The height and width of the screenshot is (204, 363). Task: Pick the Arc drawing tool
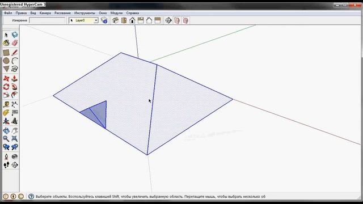[15, 61]
